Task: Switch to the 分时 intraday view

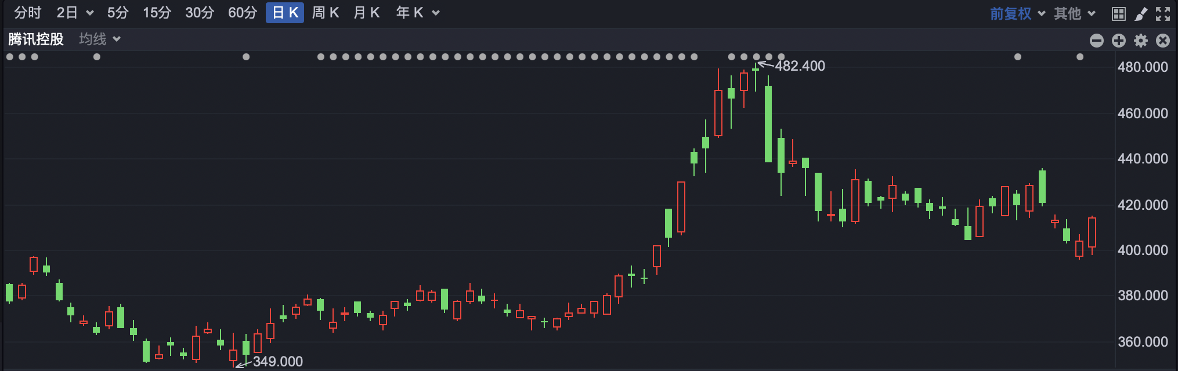Action: 28,13
